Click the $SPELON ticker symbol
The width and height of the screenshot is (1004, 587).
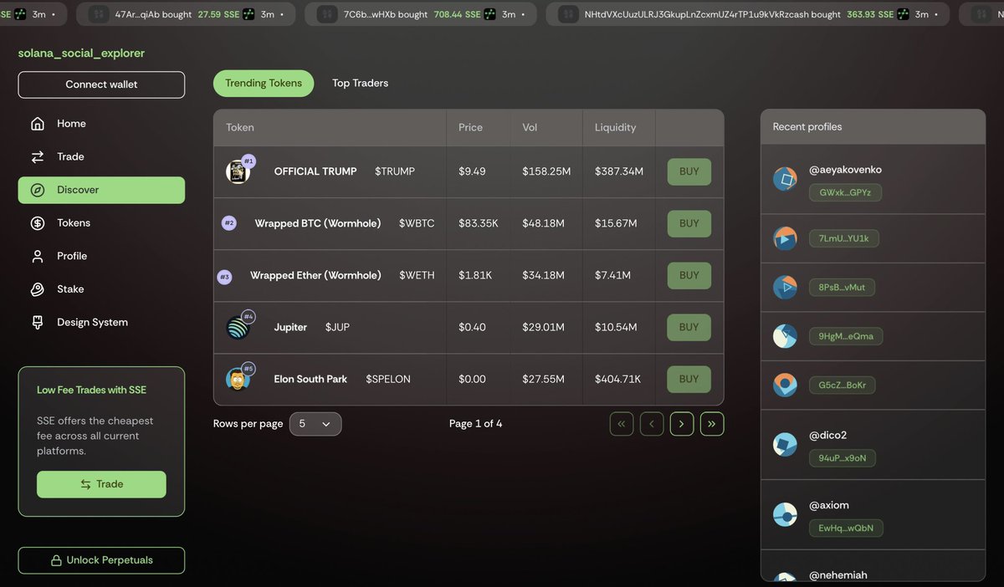[388, 379]
